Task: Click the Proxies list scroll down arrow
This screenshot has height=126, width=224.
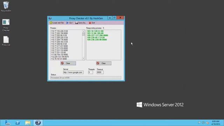Action: point(84,58)
